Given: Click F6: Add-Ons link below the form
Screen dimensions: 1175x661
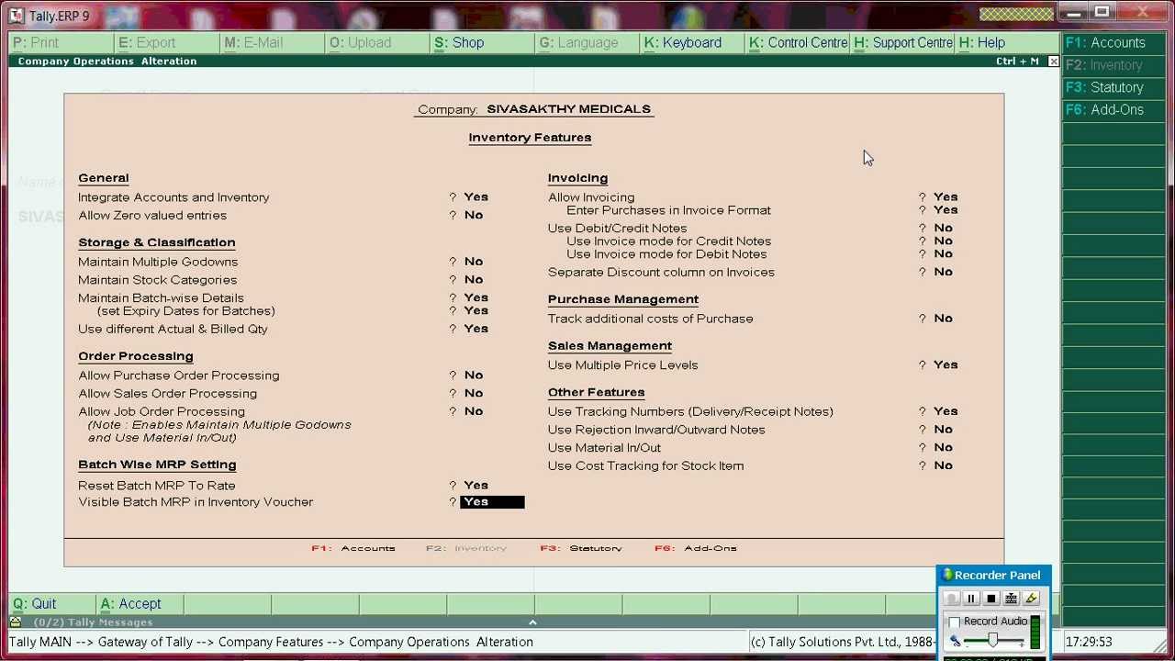Looking at the screenshot, I should tap(696, 548).
